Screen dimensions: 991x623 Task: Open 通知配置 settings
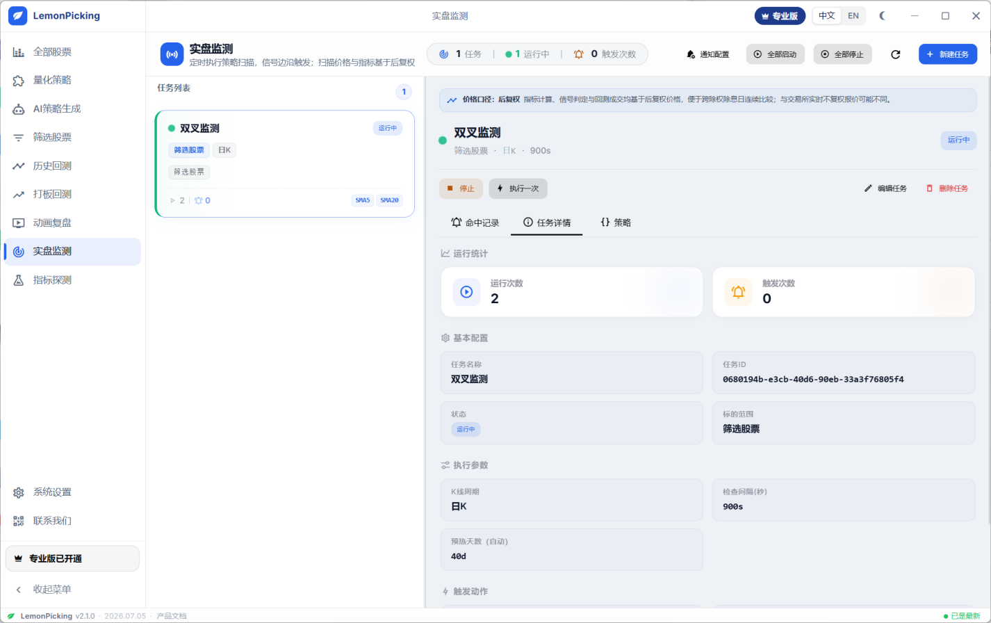708,54
